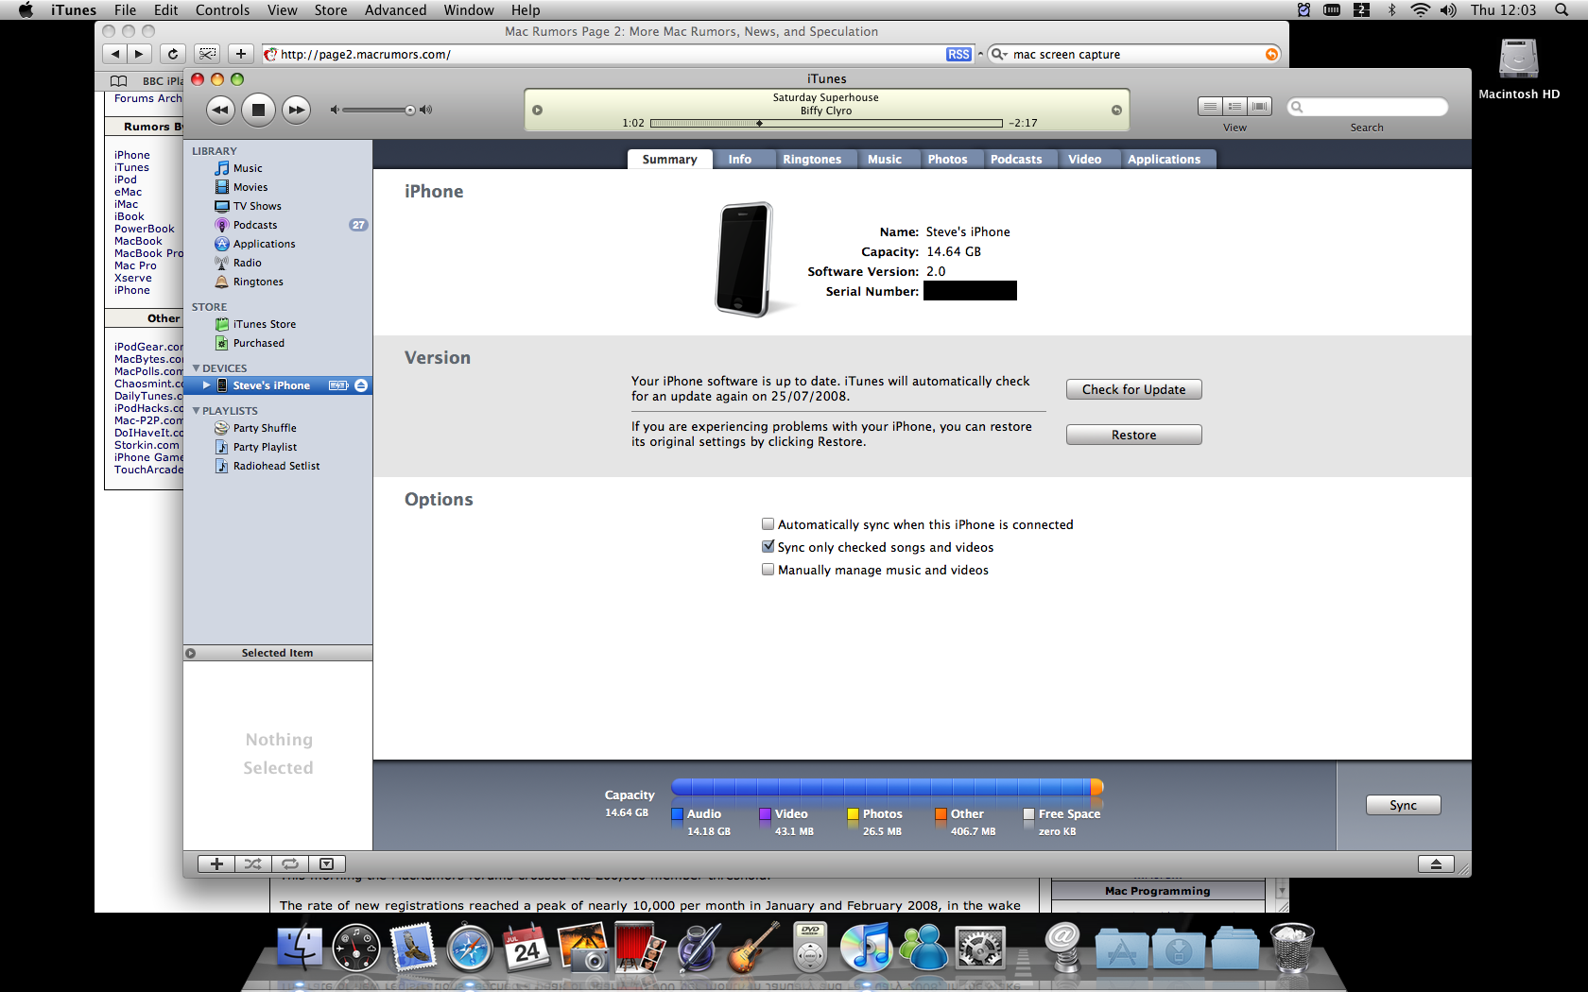1588x992 pixels.
Task: Switch to the Photos tab
Action: point(947,160)
